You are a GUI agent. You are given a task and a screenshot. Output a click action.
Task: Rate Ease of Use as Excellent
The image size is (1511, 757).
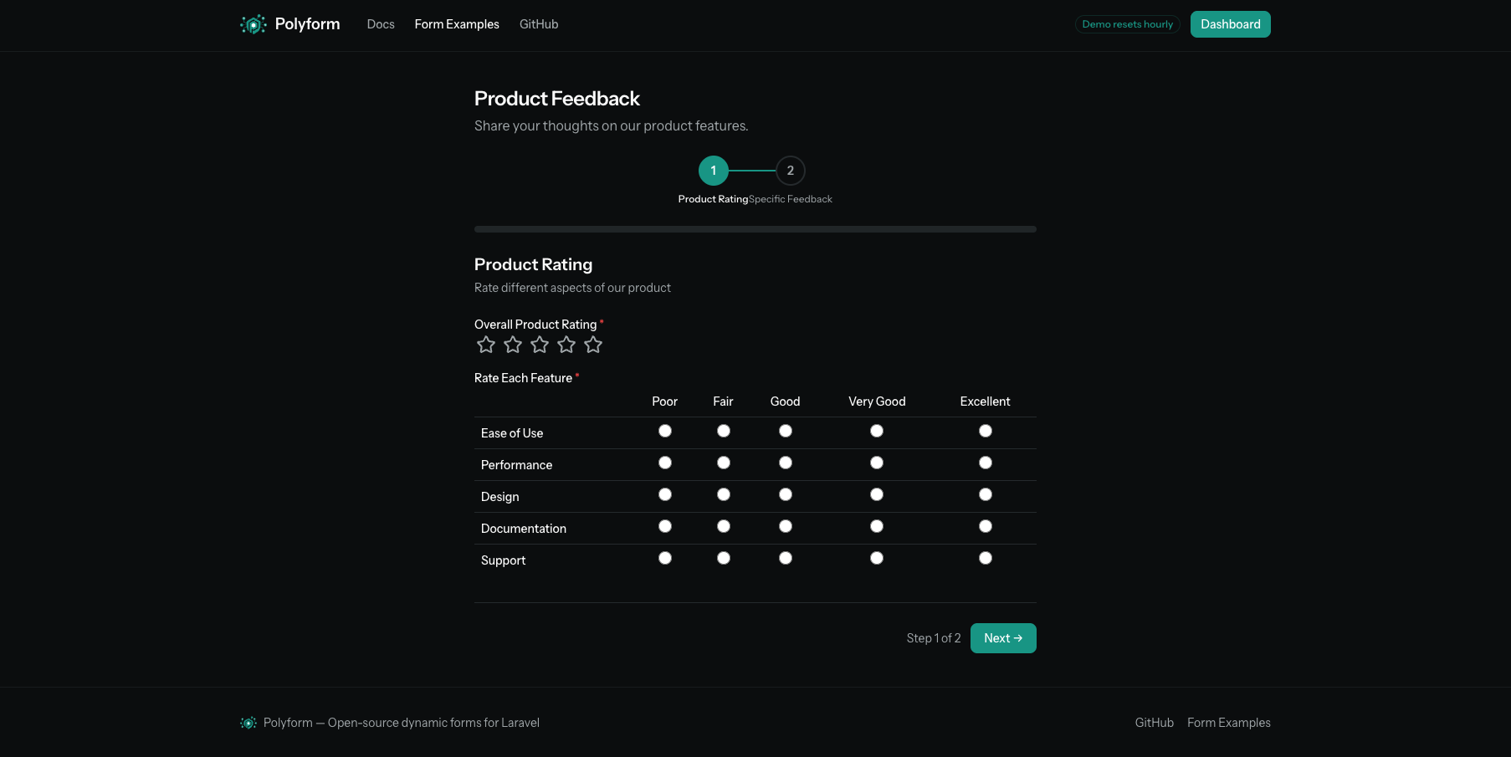coord(985,430)
